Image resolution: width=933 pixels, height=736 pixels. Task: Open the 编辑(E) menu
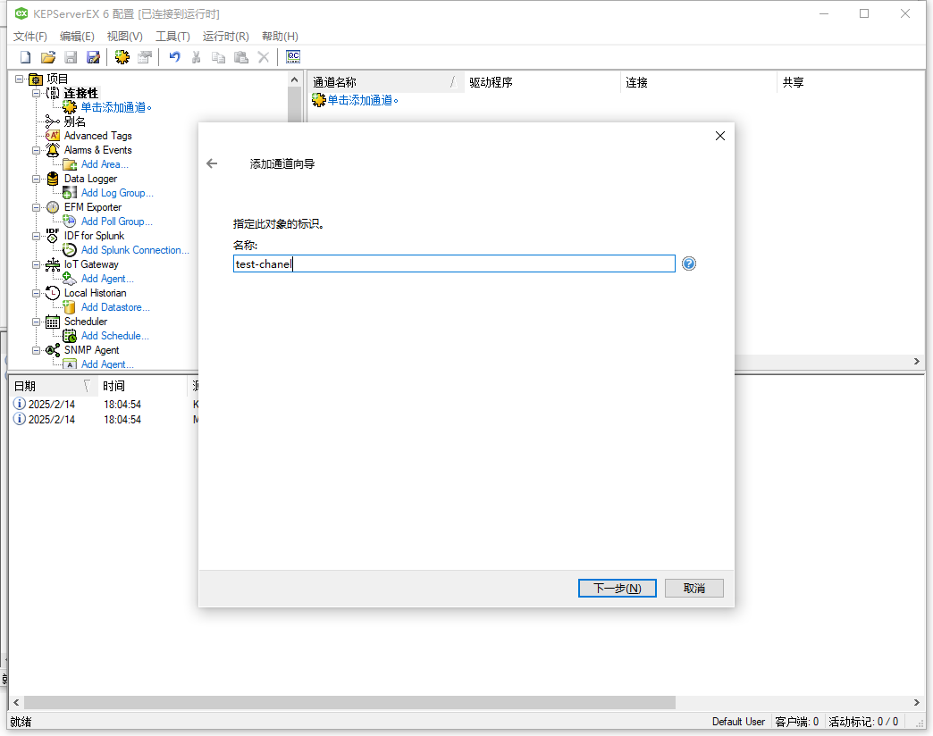click(x=77, y=37)
